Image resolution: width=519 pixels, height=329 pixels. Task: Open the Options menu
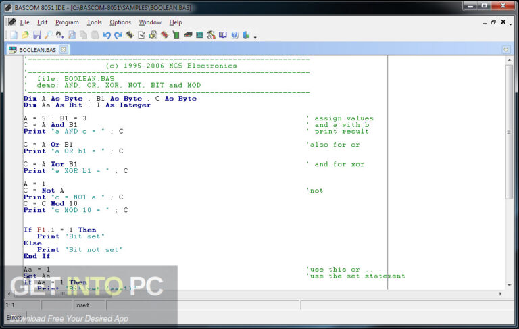coord(120,22)
